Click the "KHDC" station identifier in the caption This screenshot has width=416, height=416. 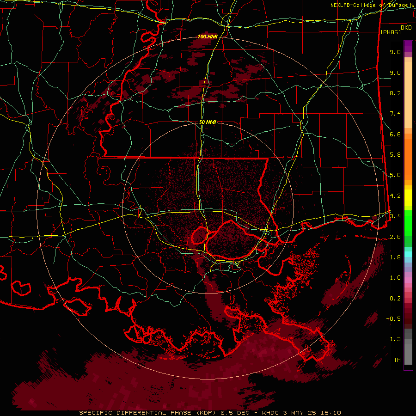[270, 413]
